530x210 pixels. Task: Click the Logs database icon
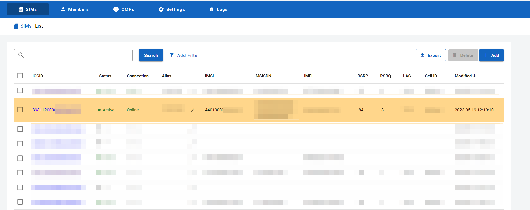click(212, 9)
